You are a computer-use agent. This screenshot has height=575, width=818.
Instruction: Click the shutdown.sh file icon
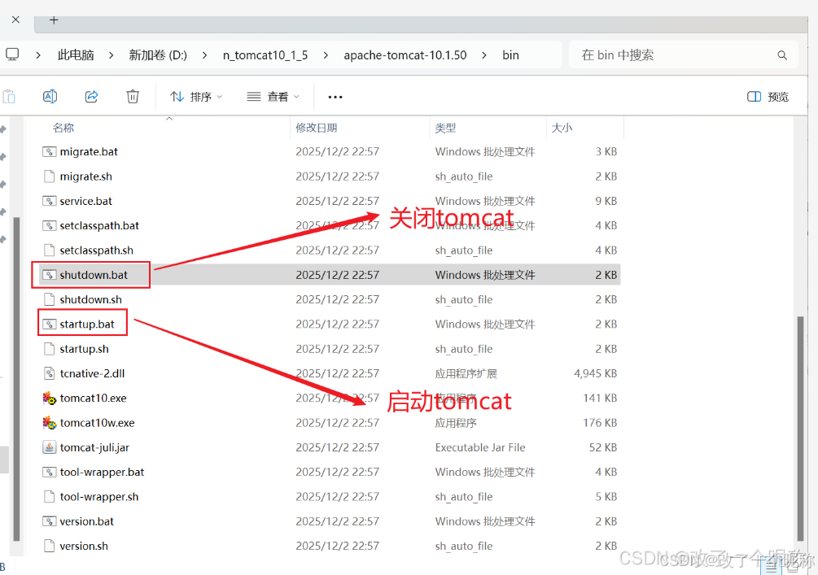(49, 300)
